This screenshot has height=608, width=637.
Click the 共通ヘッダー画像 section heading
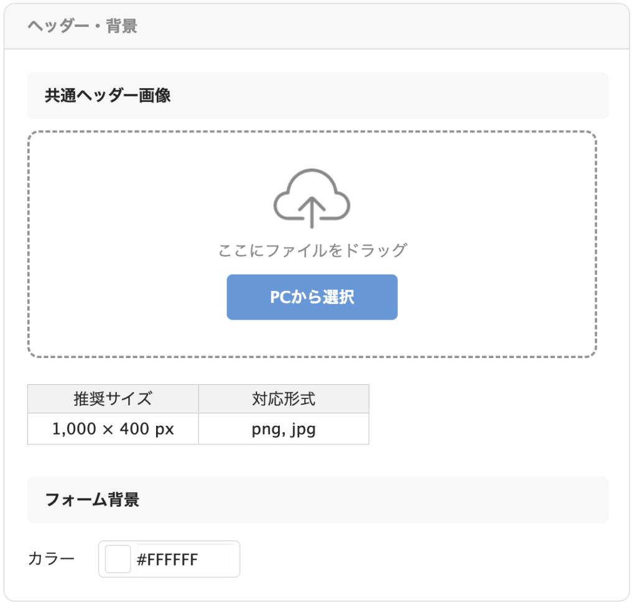pos(108,96)
